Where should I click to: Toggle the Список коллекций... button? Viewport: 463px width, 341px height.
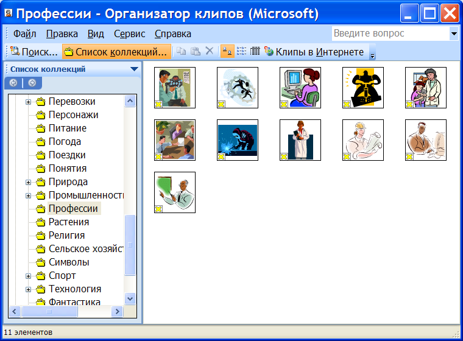point(116,52)
